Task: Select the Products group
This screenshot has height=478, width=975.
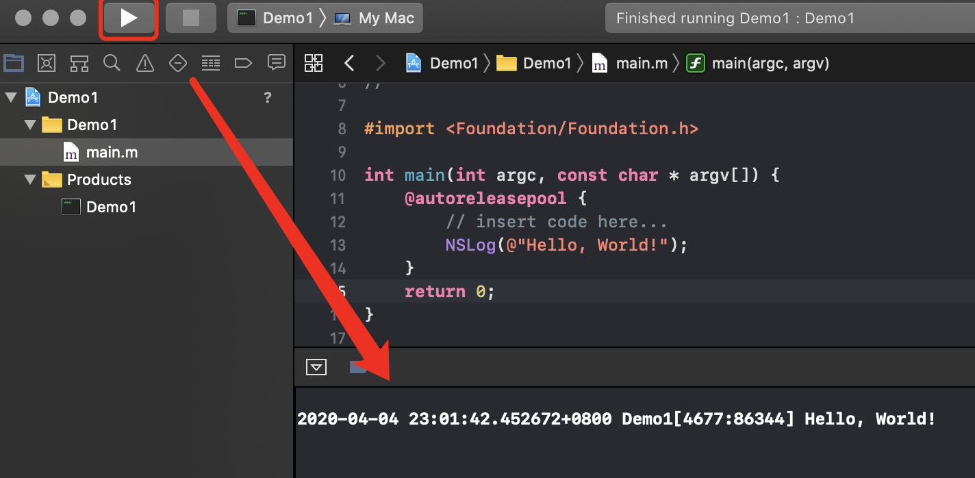Action: pyautogui.click(x=147, y=179)
